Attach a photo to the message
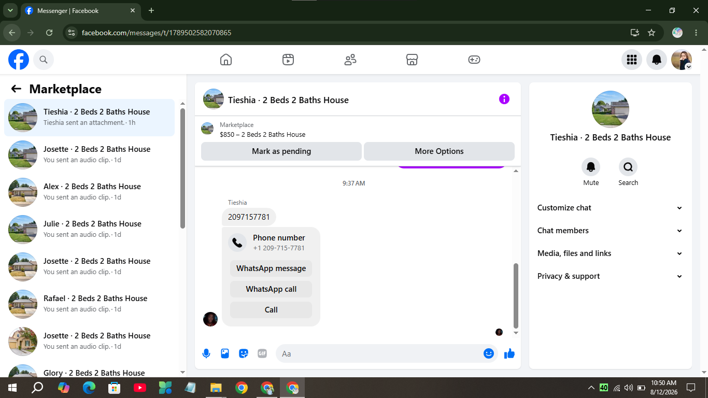 (x=225, y=353)
